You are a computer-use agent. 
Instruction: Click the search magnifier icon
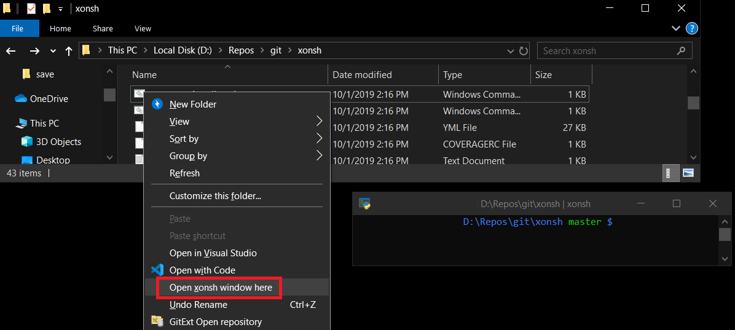point(681,50)
